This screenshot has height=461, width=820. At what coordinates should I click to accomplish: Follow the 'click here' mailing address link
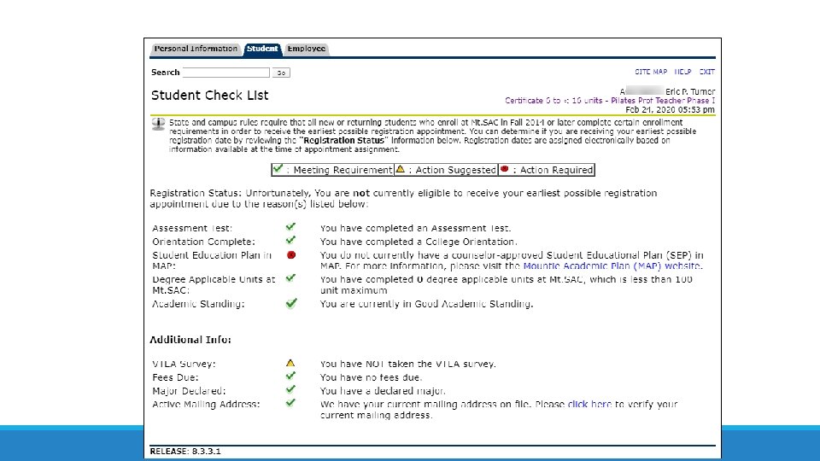[589, 404]
